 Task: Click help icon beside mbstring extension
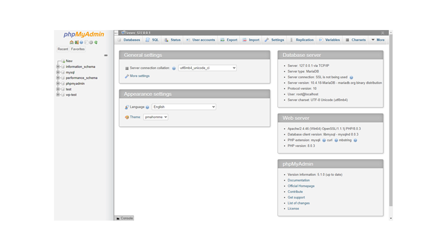coord(355,140)
